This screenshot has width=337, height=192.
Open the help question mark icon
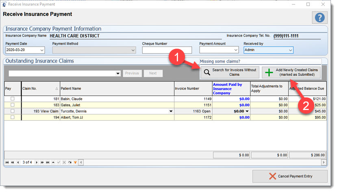click(320, 17)
